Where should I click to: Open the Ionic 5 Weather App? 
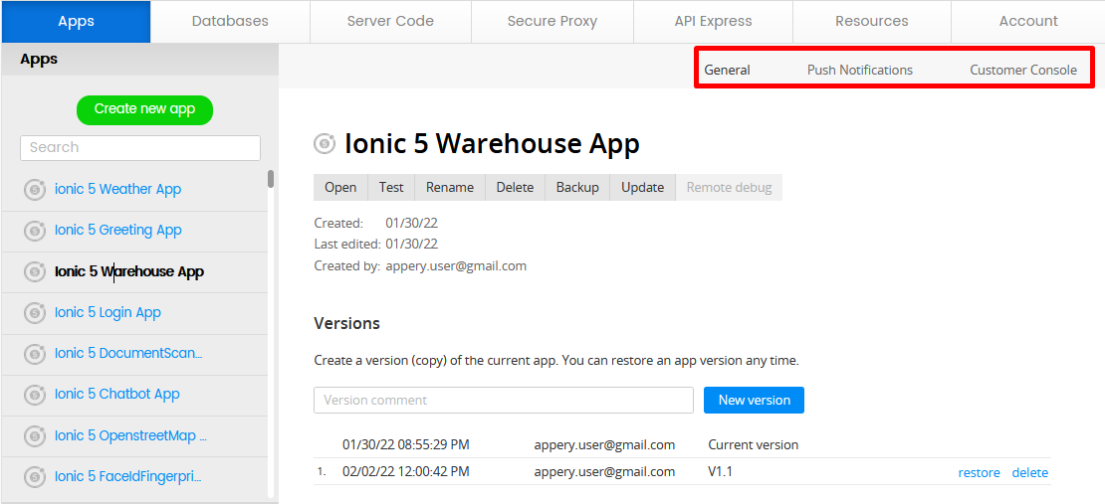click(117, 189)
